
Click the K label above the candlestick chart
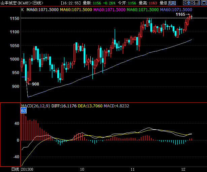[x=23, y=10]
